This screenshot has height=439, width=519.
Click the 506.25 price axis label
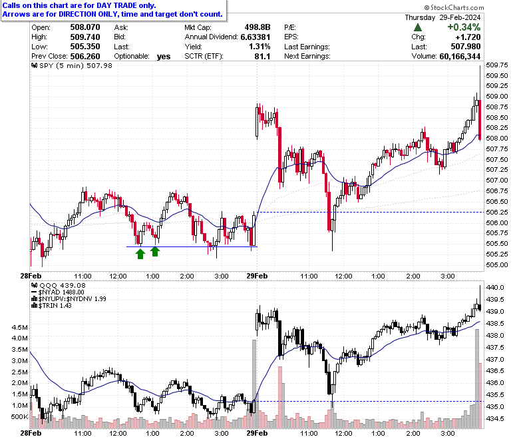click(497, 213)
